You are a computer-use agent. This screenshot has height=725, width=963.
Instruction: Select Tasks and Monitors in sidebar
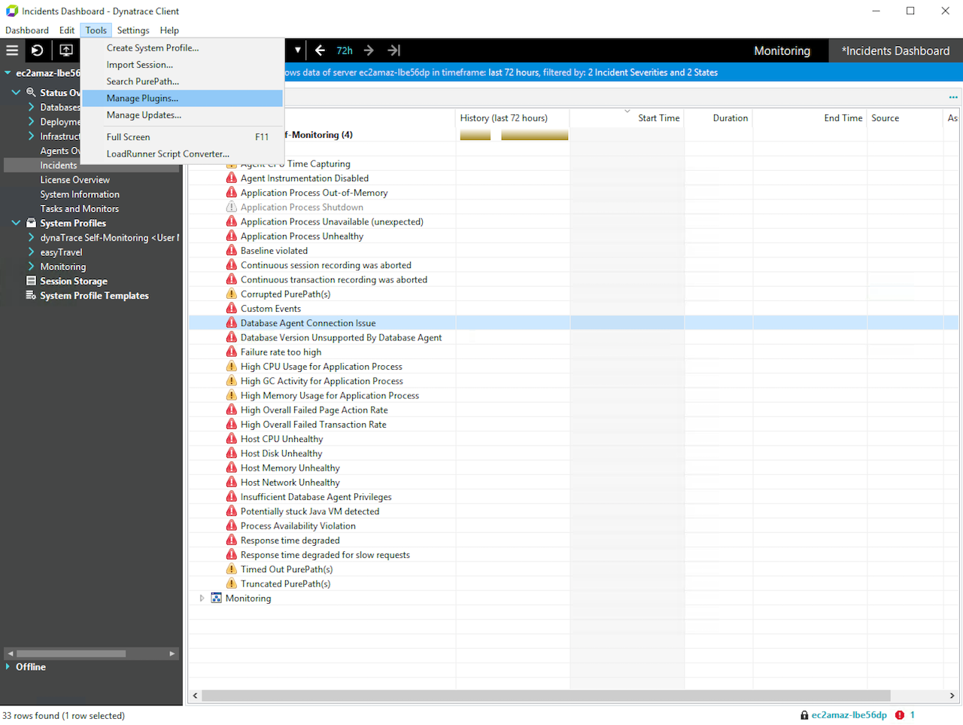[x=79, y=209]
